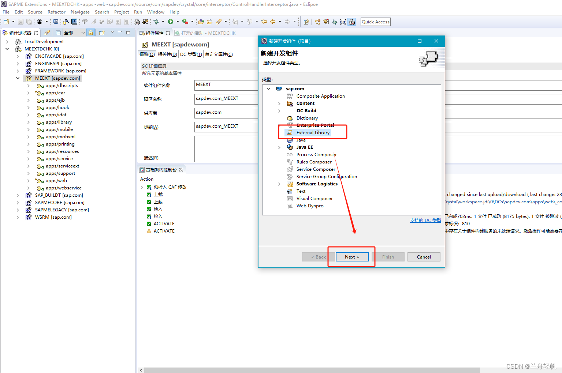This screenshot has width=562, height=373.
Task: Click the 供应商 field containing sapdev.com
Action: pyautogui.click(x=226, y=113)
